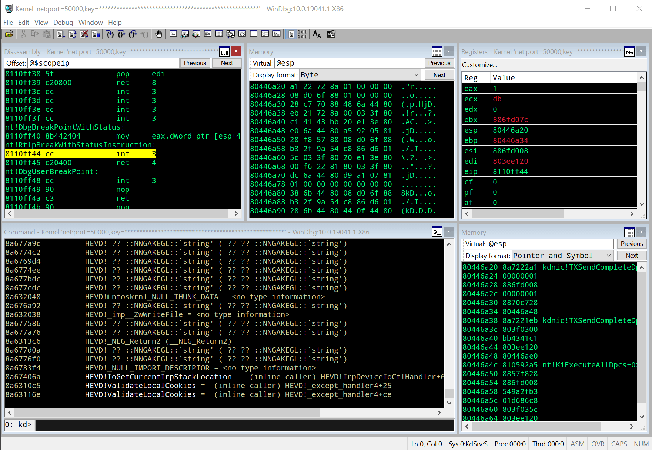652x450 pixels.
Task: Open the Command window toolbar icon
Action: (x=173, y=34)
